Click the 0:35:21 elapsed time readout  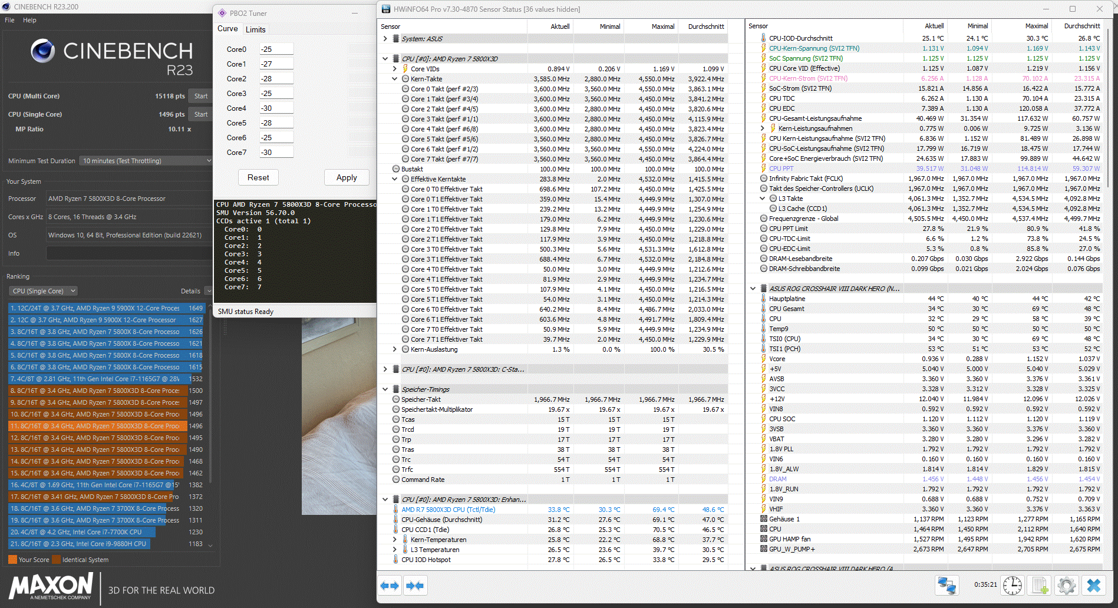[985, 585]
